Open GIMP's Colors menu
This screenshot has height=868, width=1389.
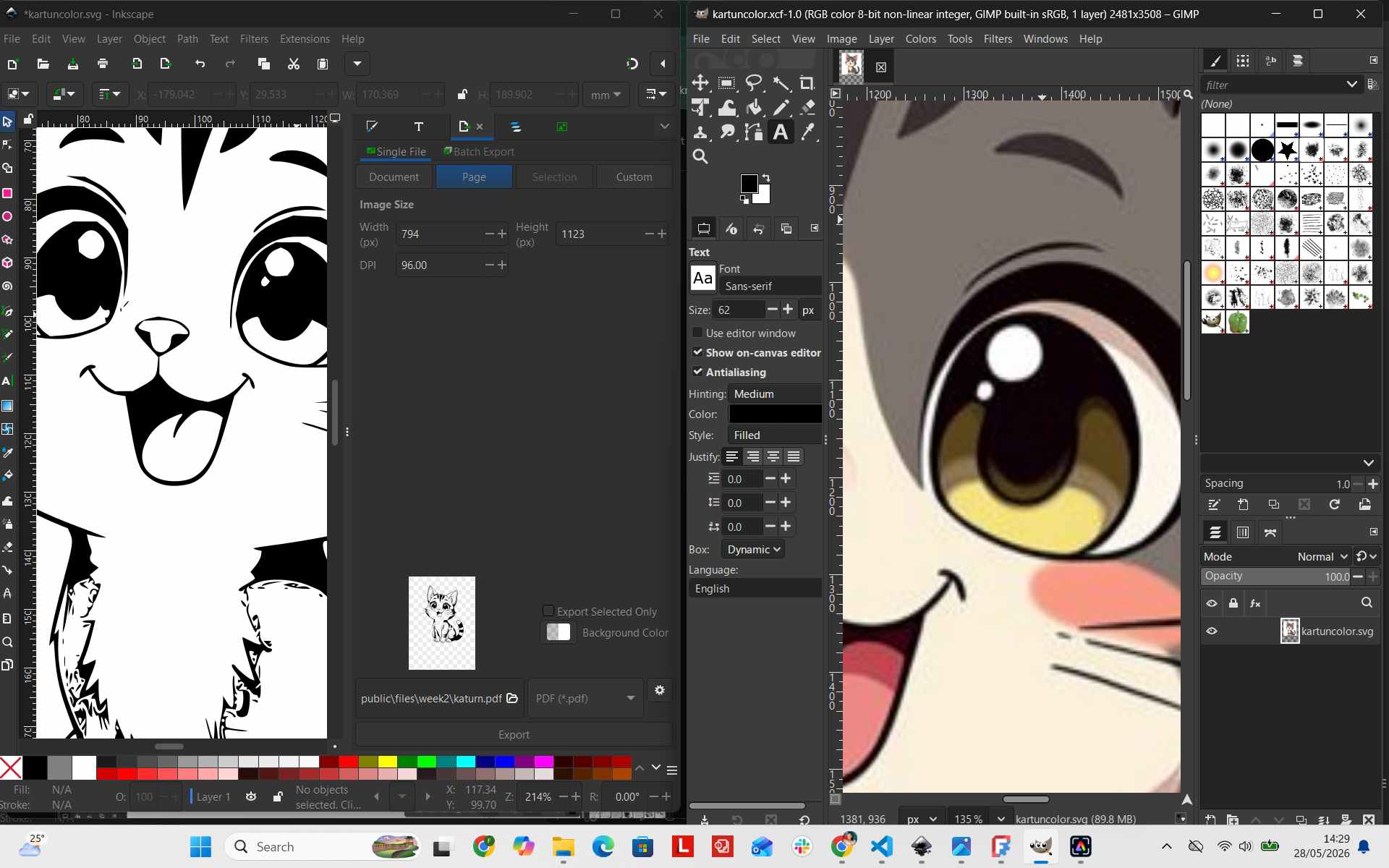(920, 39)
